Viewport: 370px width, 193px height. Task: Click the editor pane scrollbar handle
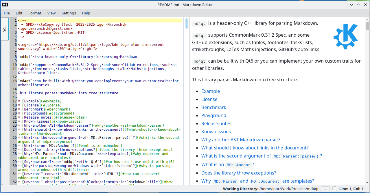[x=187, y=24]
